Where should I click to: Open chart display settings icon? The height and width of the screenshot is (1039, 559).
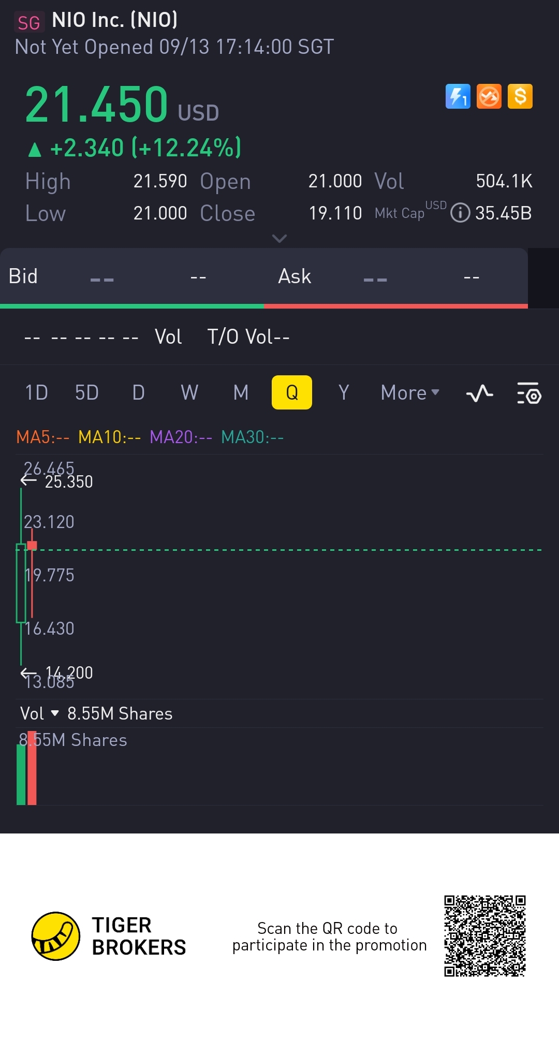coord(529,393)
